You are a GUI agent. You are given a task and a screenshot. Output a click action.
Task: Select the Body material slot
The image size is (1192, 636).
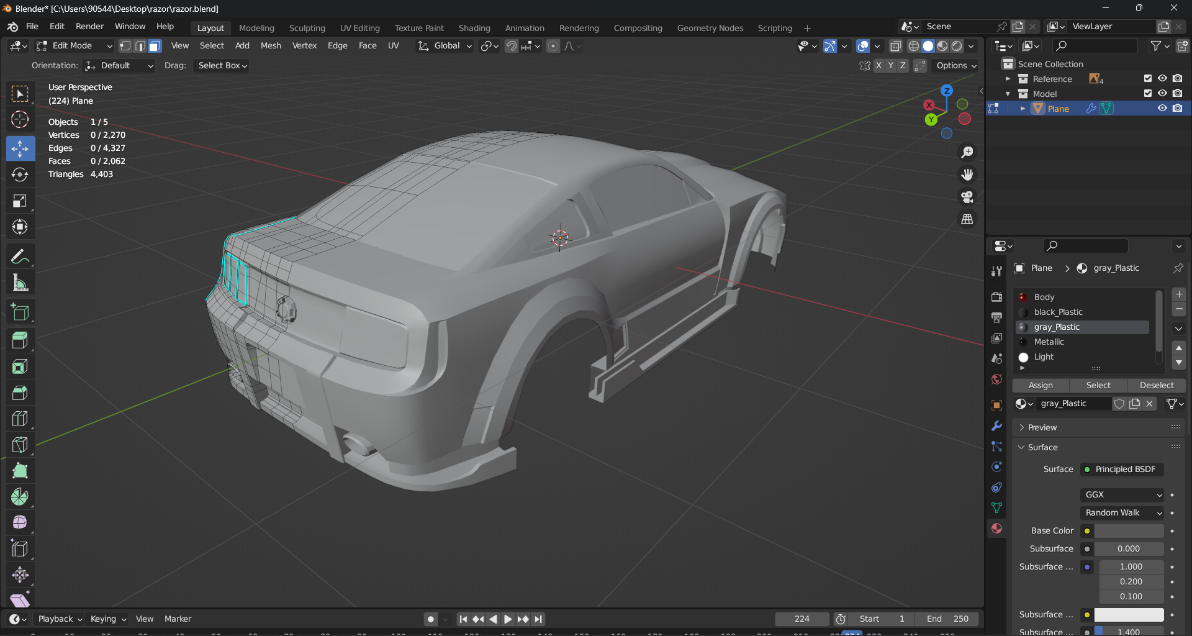coord(1082,298)
